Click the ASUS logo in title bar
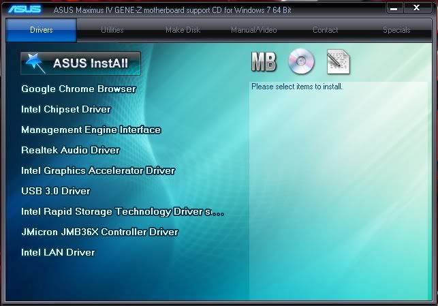The height and width of the screenshot is (306, 438). (x=25, y=10)
